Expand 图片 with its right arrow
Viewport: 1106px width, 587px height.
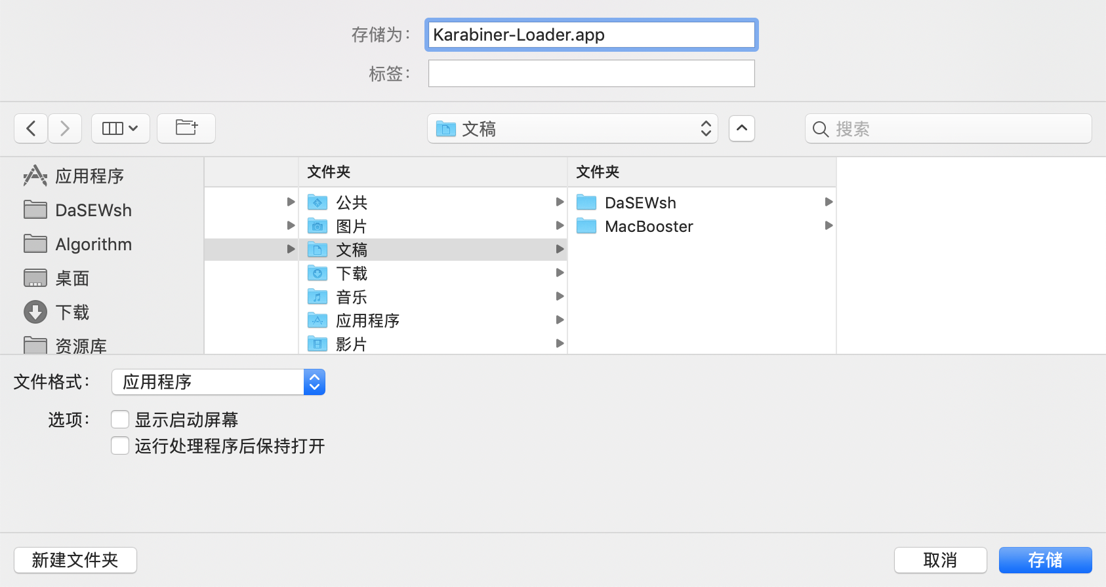coord(560,225)
